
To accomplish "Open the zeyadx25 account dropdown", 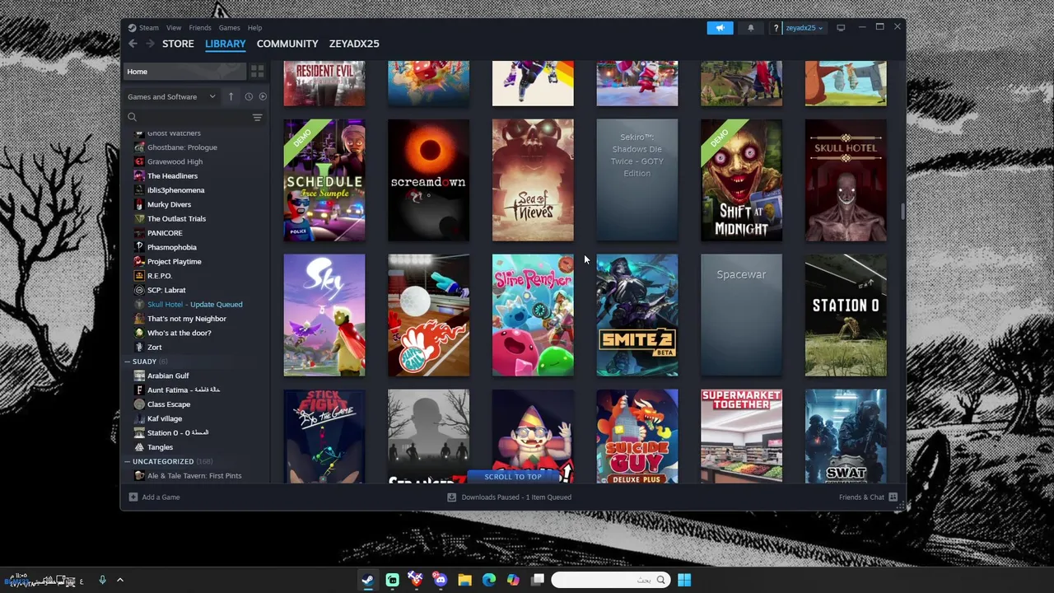I will (x=804, y=28).
